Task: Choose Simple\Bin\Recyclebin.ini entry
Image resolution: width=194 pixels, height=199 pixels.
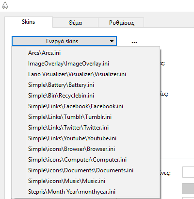Action: tap(86, 96)
